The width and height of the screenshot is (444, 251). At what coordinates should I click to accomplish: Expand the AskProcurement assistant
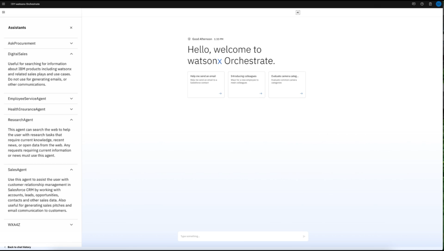tap(71, 43)
